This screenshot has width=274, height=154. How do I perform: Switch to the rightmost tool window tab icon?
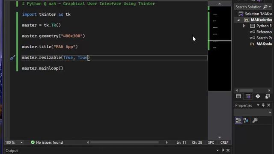(x=267, y=96)
